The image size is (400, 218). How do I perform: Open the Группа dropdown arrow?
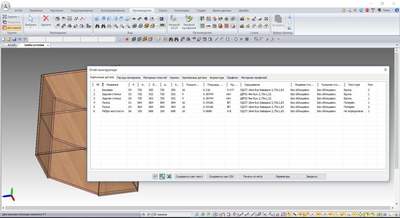(x=19, y=17)
